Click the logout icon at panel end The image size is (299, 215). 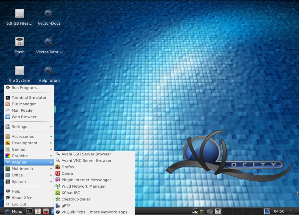pos(291,211)
